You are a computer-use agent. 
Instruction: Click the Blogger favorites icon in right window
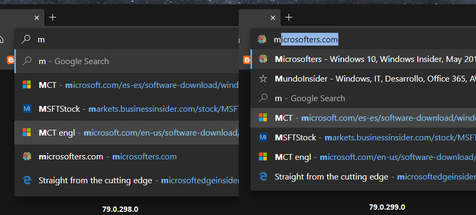[x=247, y=60]
